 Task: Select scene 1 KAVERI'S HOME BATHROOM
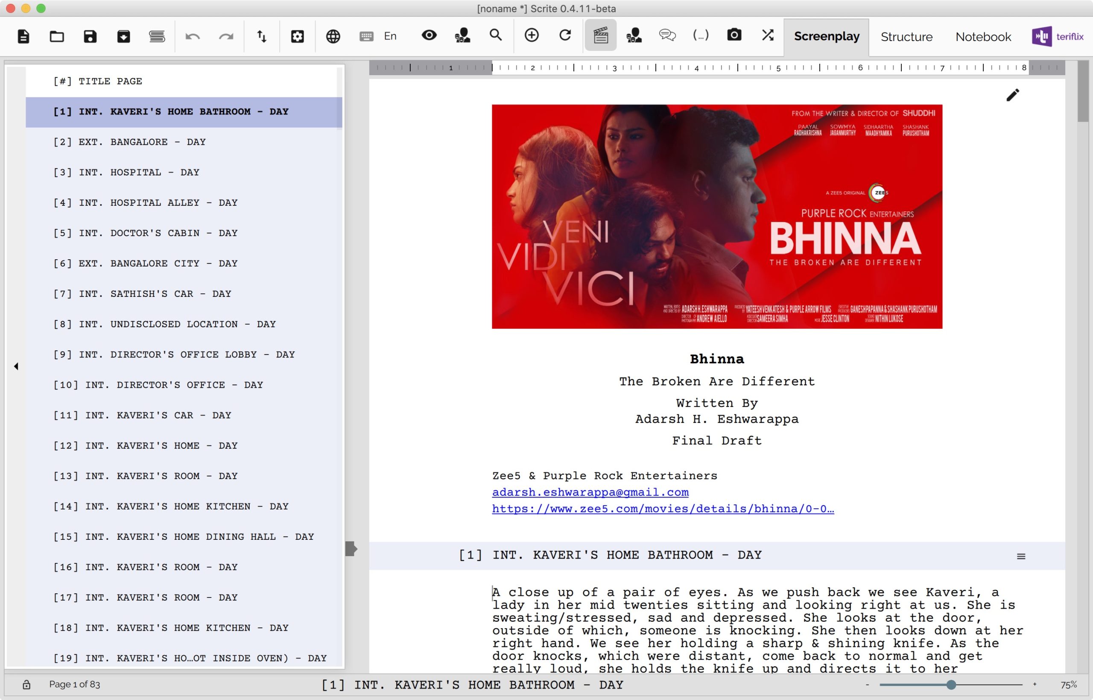pos(184,112)
